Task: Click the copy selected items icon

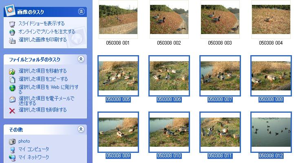Action: [12, 79]
